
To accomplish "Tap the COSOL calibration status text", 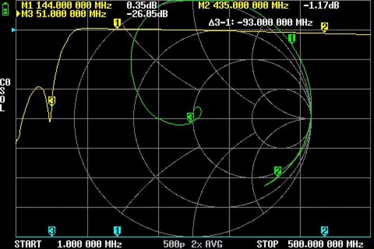I will pyautogui.click(x=5, y=95).
